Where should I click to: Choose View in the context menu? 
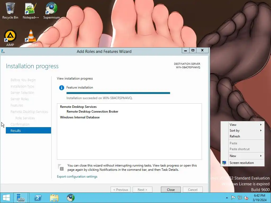tap(242, 125)
